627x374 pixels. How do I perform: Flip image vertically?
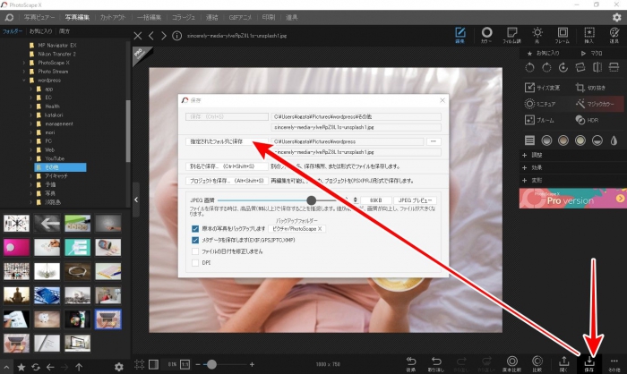click(x=614, y=67)
